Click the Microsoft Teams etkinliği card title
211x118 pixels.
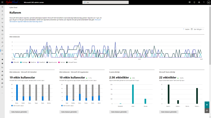pyautogui.click(x=167, y=72)
